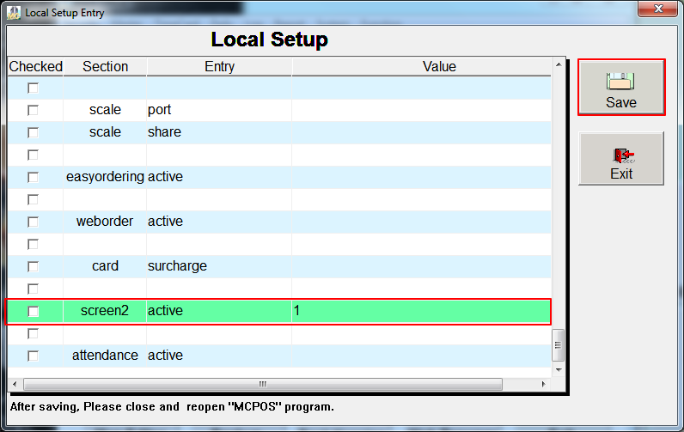
Task: Click the horizontal scrollbar left arrow
Action: coord(15,384)
